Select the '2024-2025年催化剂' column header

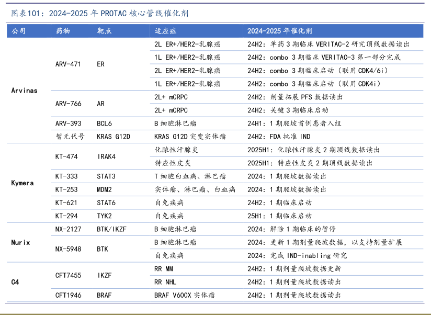279,31
